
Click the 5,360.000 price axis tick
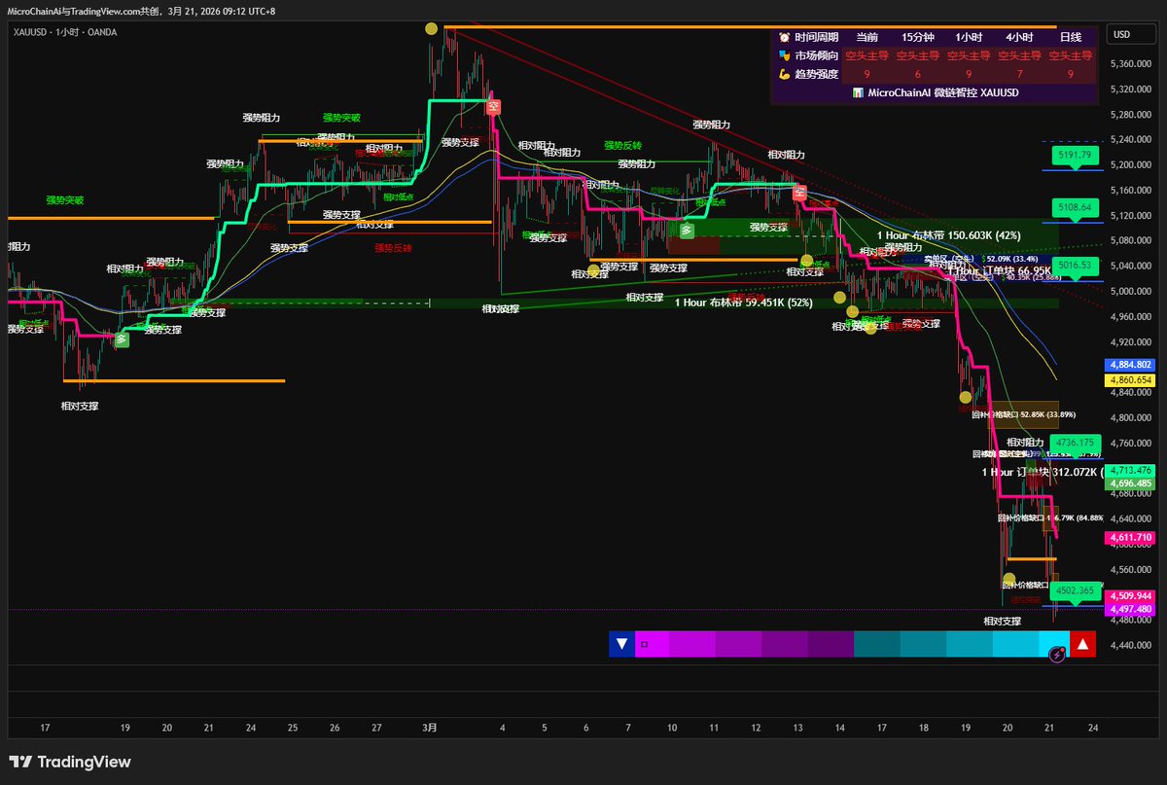[1132, 64]
